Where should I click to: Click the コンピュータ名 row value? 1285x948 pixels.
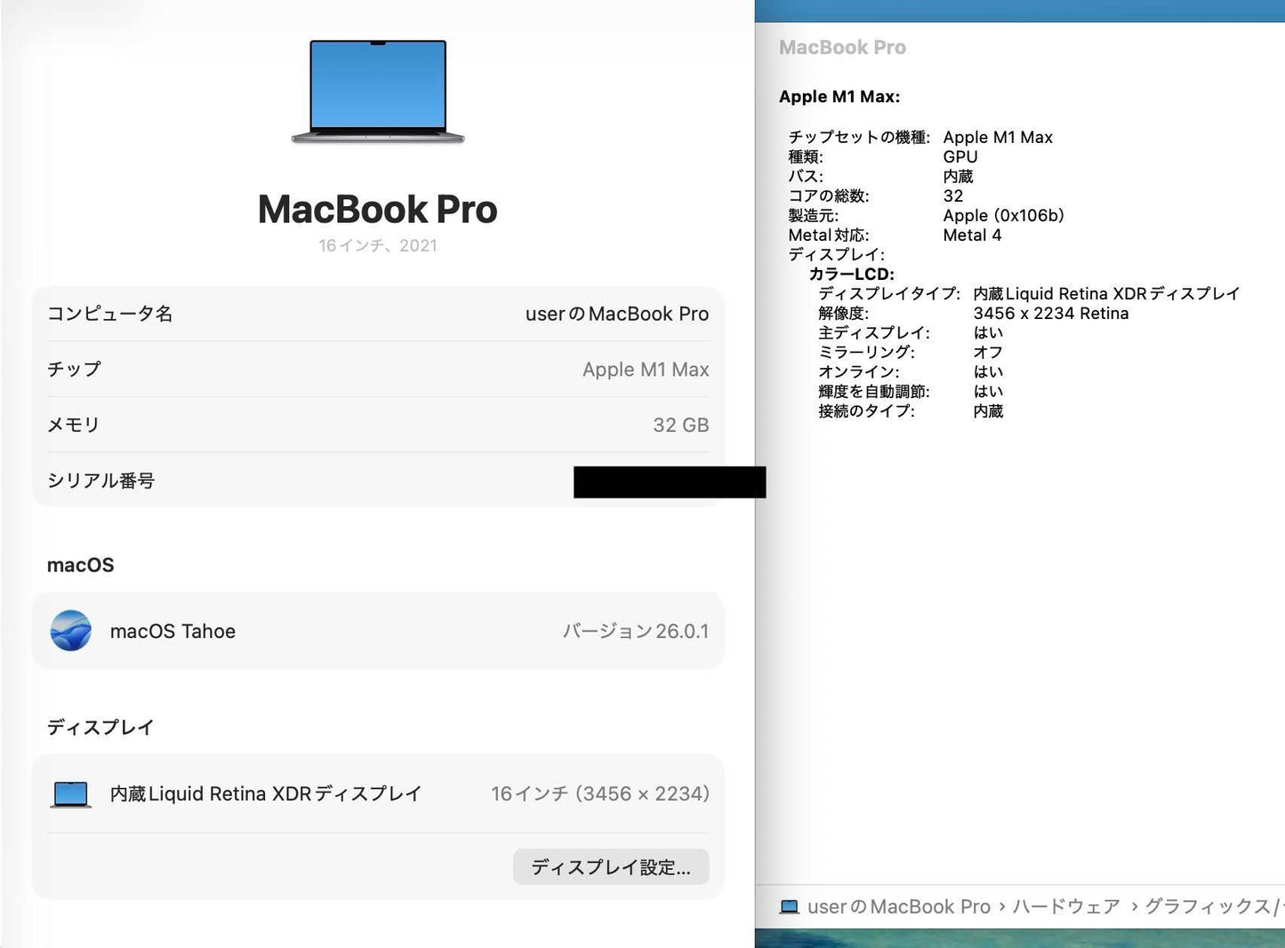[617, 313]
